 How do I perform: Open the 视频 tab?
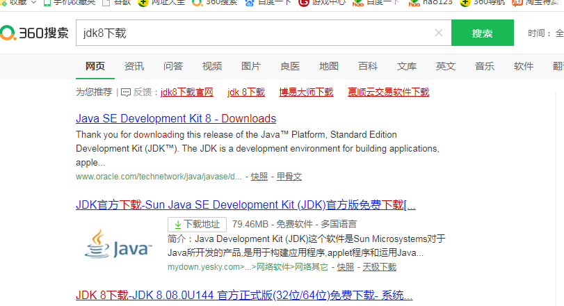(212, 66)
